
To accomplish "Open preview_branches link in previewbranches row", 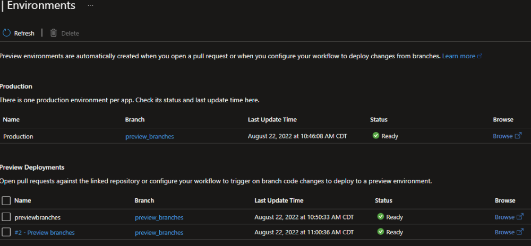I will (x=159, y=217).
